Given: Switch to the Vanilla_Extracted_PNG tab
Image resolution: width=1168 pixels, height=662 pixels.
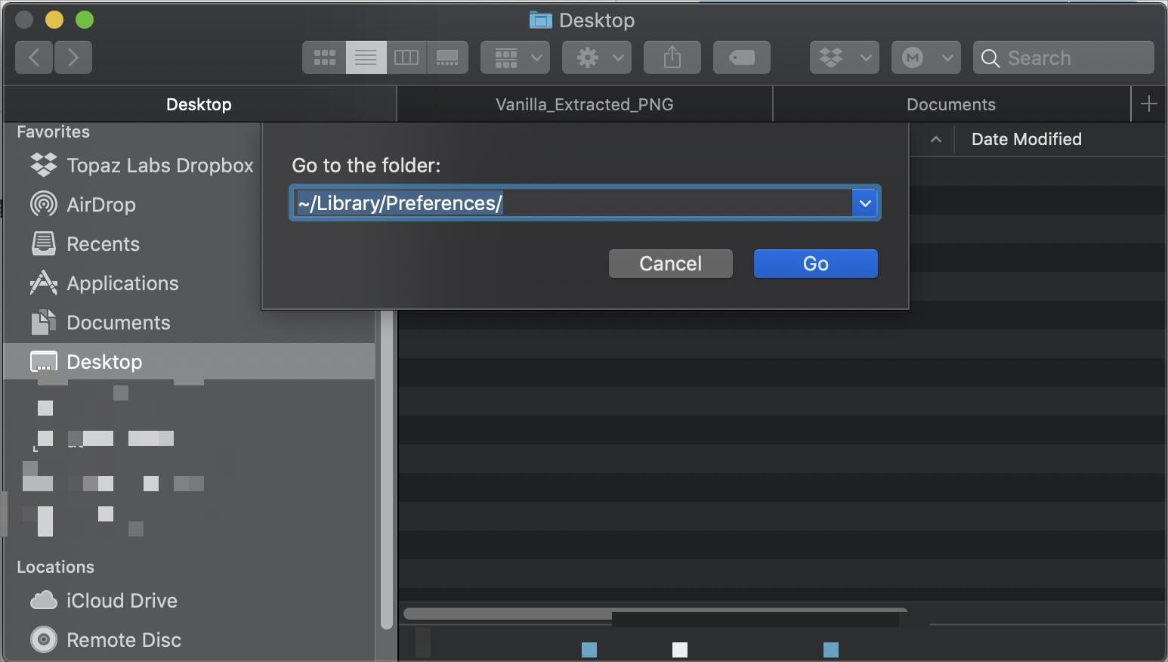Looking at the screenshot, I should pyautogui.click(x=584, y=104).
